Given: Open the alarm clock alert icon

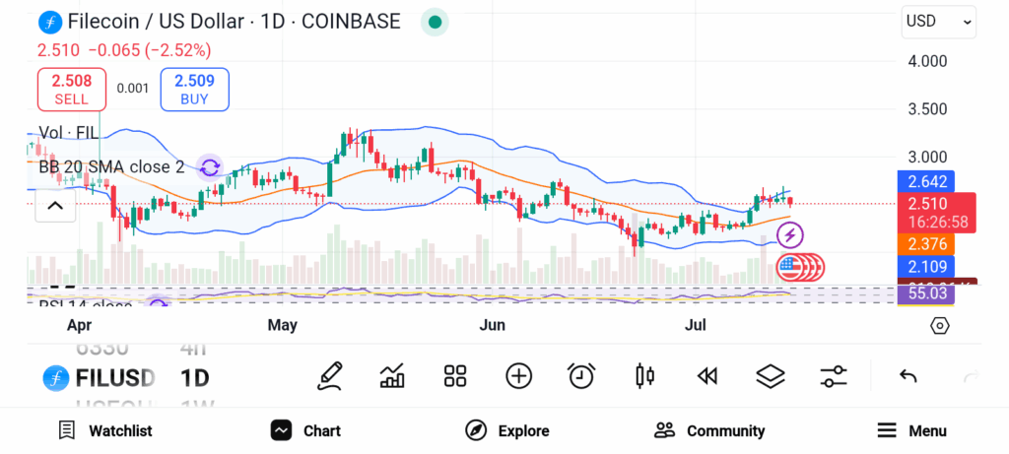Looking at the screenshot, I should [x=581, y=375].
